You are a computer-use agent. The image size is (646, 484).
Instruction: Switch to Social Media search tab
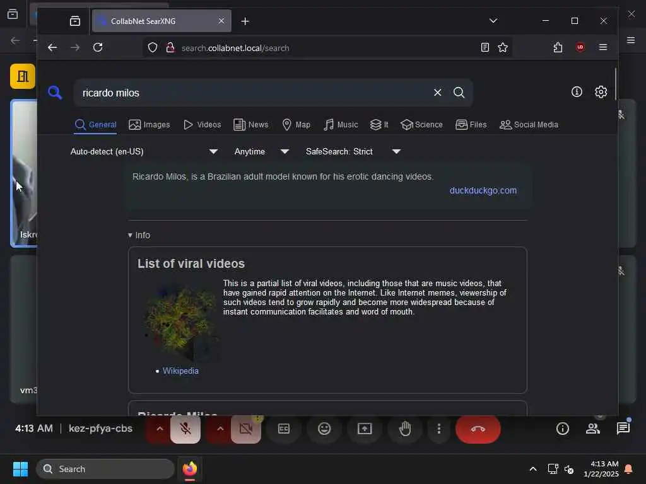click(x=529, y=125)
